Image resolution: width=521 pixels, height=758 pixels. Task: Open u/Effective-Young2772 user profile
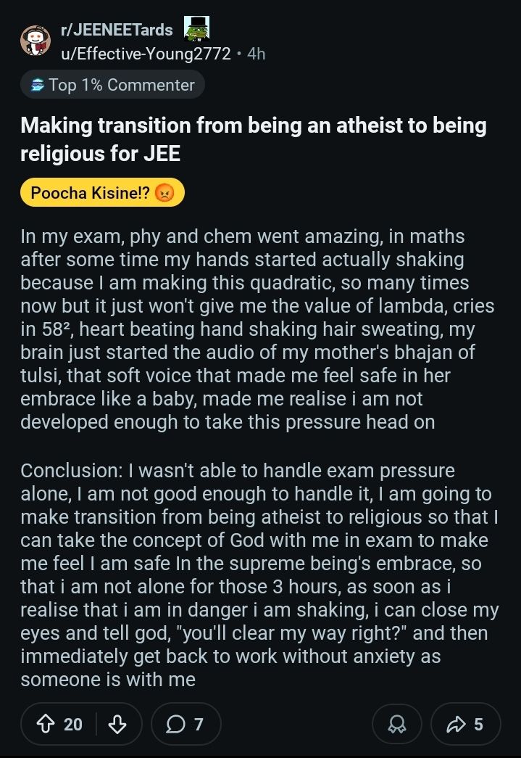click(145, 54)
